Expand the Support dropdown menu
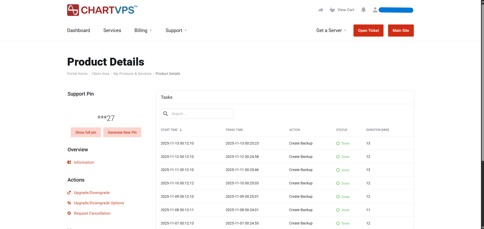The height and width of the screenshot is (229, 484). (176, 31)
